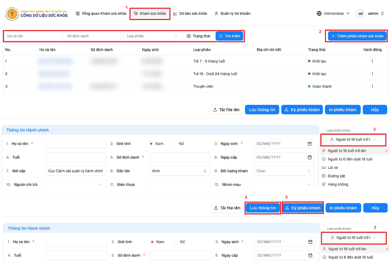Open Ngày sinh calendar icon in the upper form
This screenshot has height=264, width=390.
pos(310,144)
